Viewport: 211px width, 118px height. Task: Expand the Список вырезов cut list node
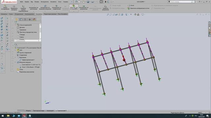pos(15,25)
